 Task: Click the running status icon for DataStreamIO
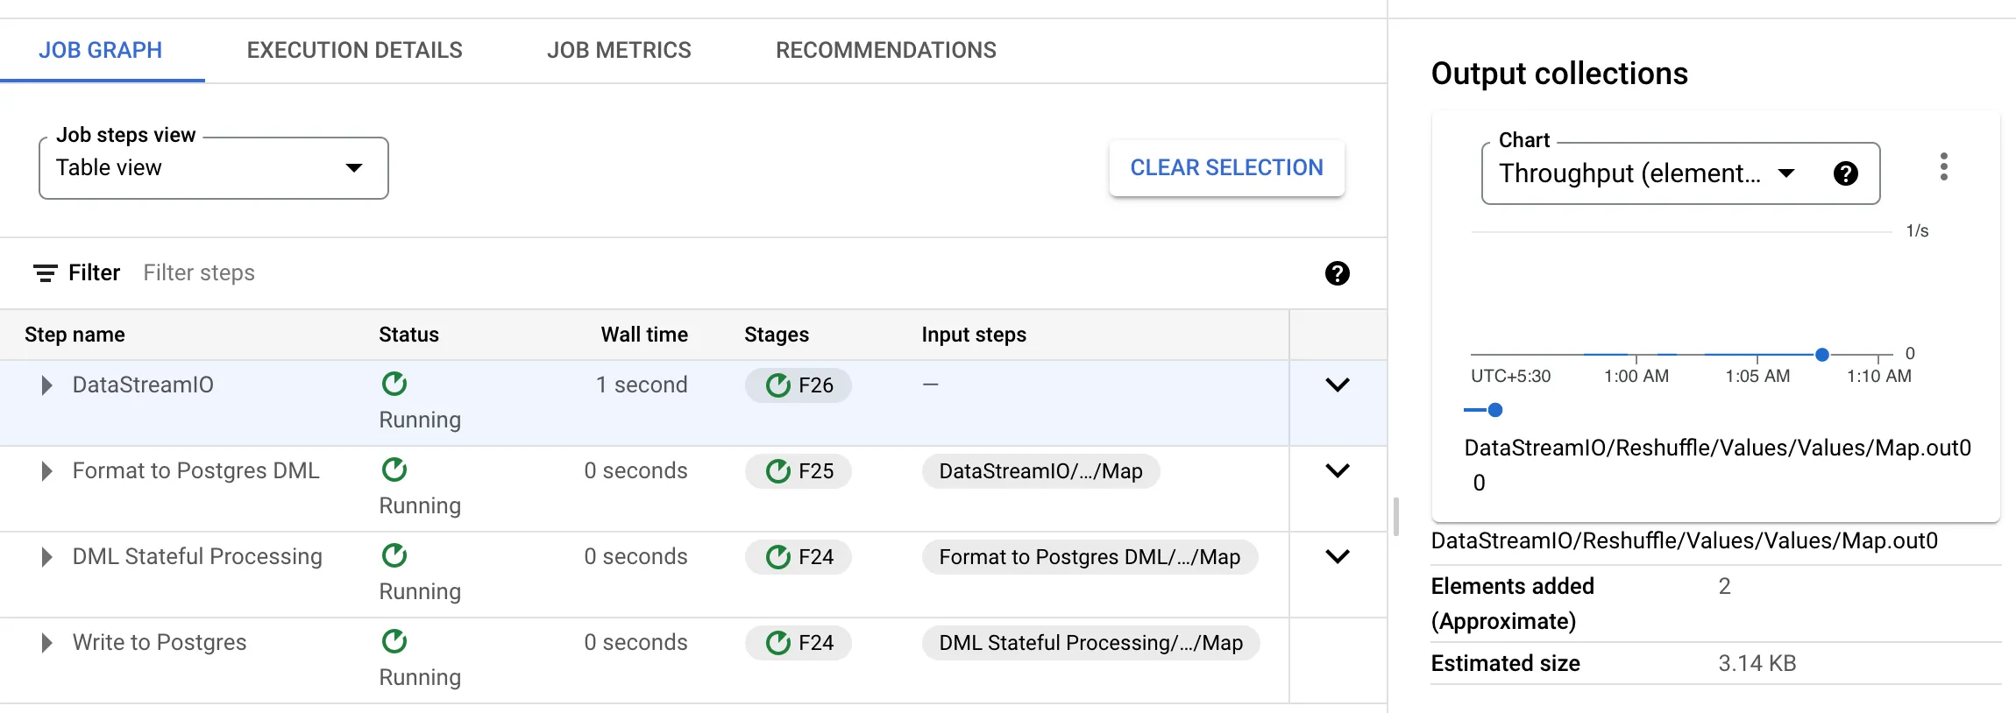tap(394, 384)
